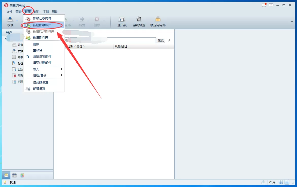
Task: Switch to the calendar view icon at bottom
Action: (x=14, y=175)
